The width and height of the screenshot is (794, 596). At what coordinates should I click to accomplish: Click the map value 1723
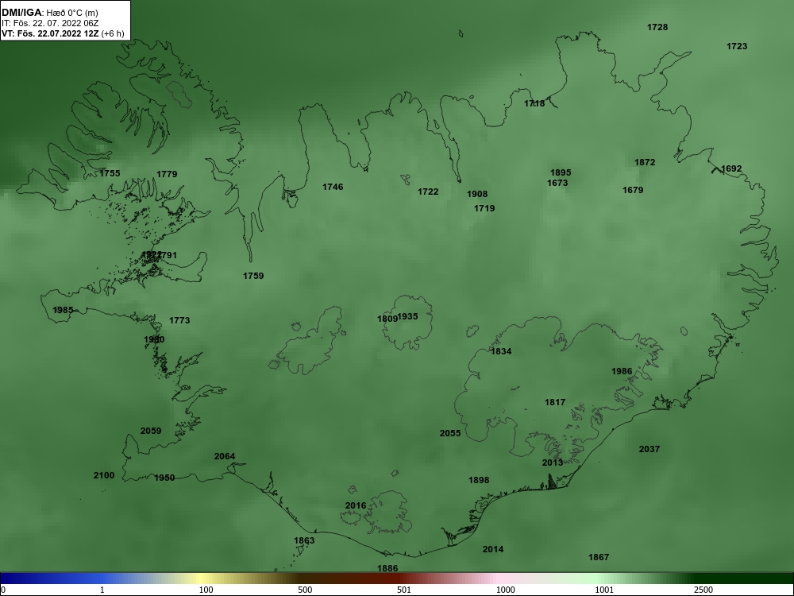[737, 46]
